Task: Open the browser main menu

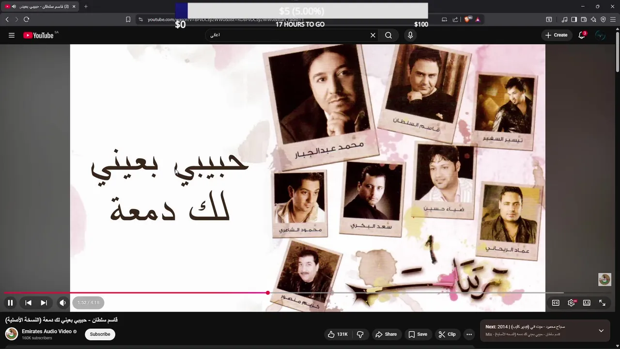Action: pos(613,19)
